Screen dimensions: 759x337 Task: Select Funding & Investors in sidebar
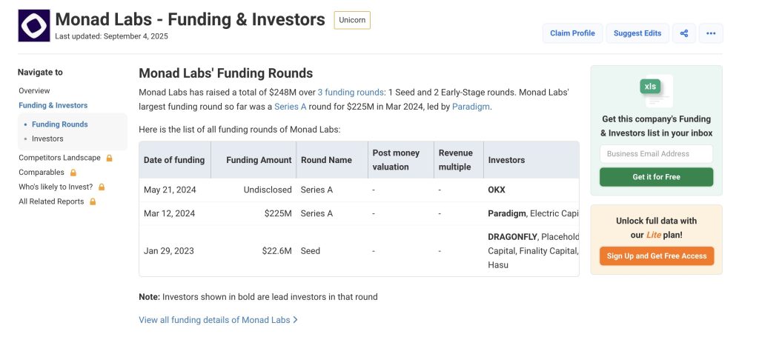pyautogui.click(x=53, y=105)
